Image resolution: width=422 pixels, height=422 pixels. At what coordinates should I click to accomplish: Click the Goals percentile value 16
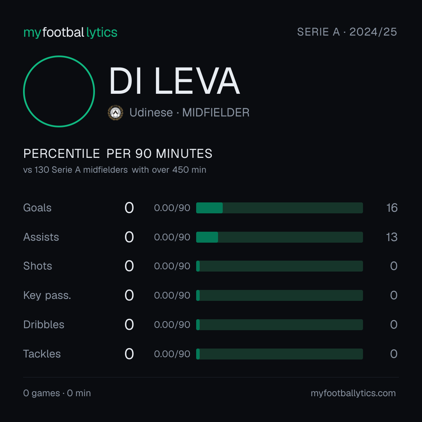point(392,208)
